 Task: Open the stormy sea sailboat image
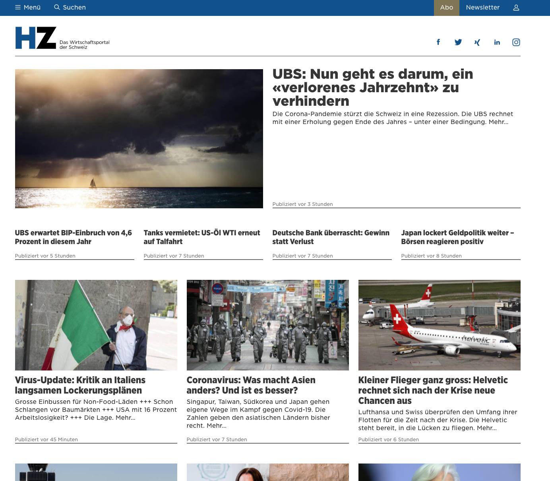coord(139,139)
